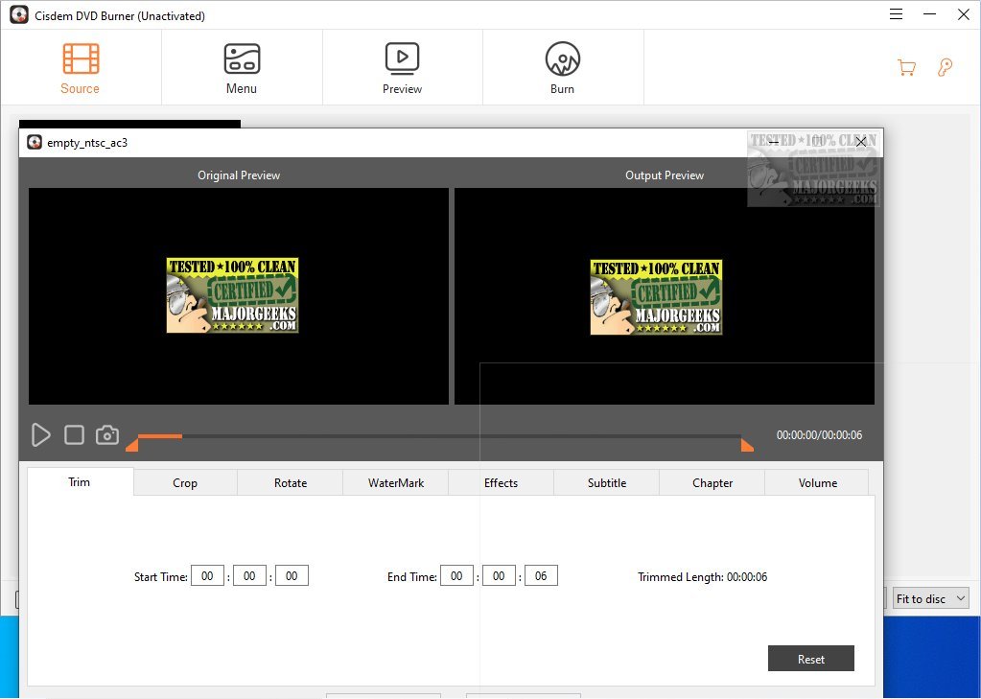This screenshot has width=981, height=699.
Task: Click the Start Time minutes field
Action: pyautogui.click(x=249, y=575)
